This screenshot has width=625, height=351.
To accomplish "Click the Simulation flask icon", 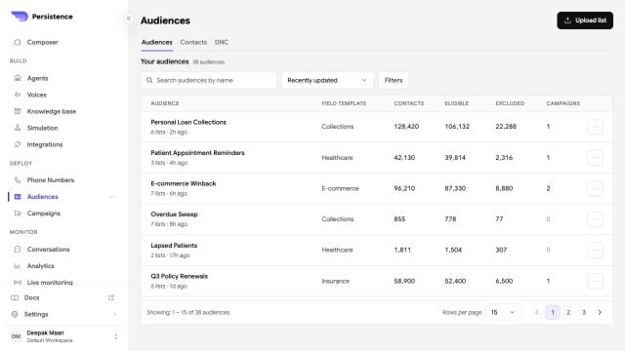I will pos(18,128).
